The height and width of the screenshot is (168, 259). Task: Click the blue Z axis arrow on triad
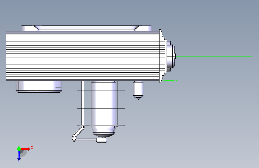tap(19, 155)
